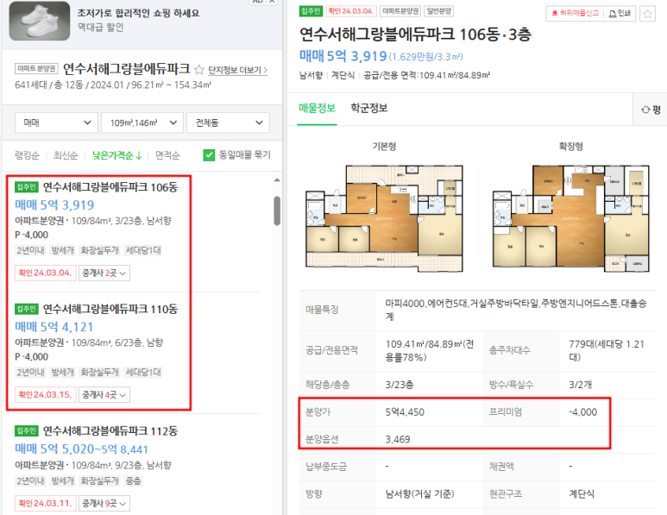667x515 pixels.
Task: Open the sneaker ad thumbnail
Action: coord(40,21)
